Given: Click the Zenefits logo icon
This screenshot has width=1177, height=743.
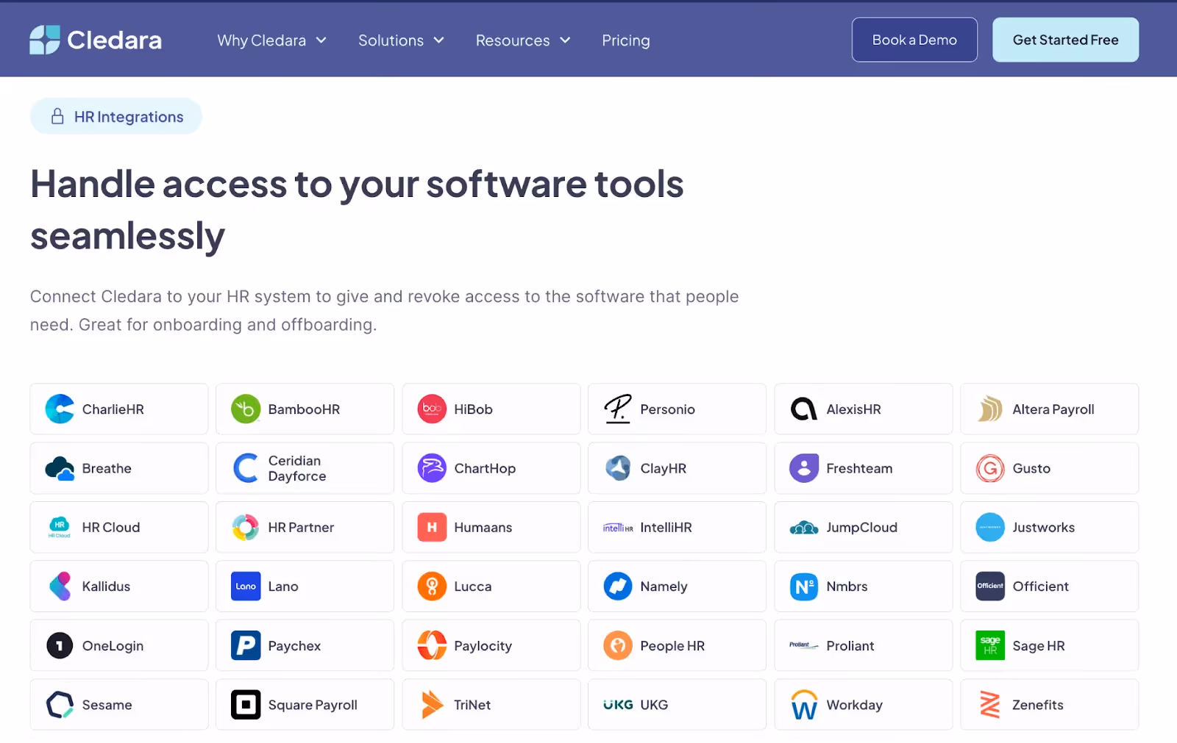Looking at the screenshot, I should [x=990, y=705].
